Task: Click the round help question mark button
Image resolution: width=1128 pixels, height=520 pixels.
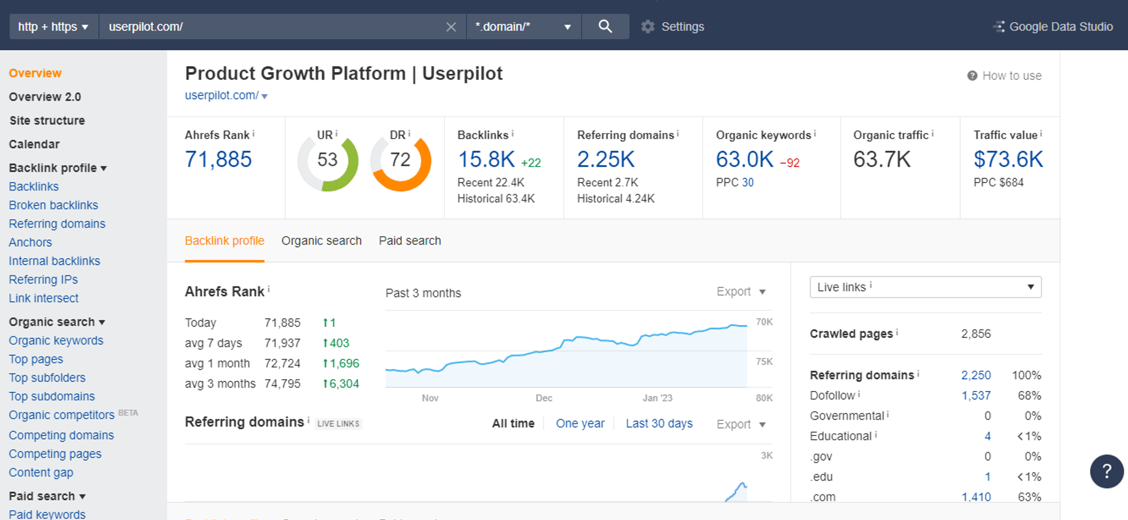Action: tap(1107, 471)
